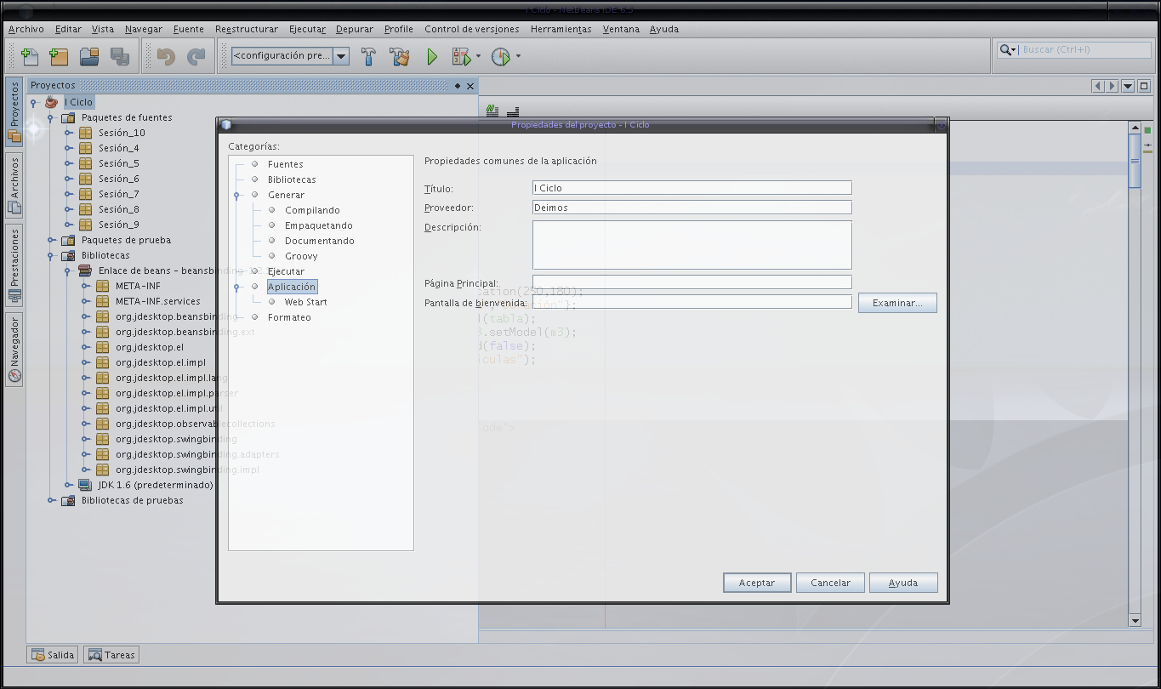Click the Debug Project toolbar icon

tap(461, 57)
